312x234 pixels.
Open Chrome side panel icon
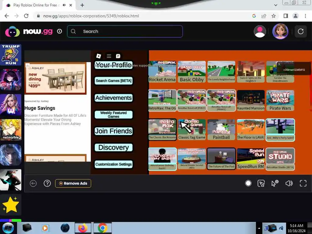tap(286, 16)
